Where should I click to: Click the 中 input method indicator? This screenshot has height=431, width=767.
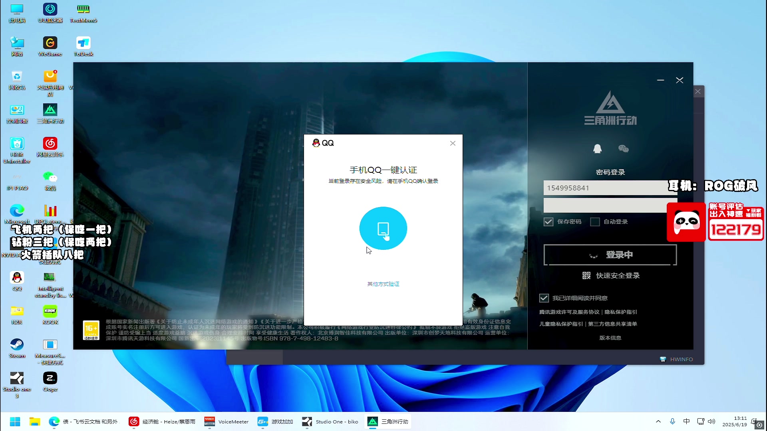[x=686, y=421]
